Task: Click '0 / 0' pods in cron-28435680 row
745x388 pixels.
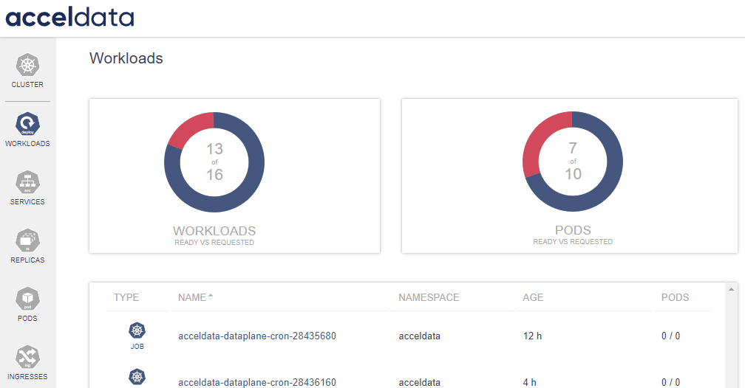Action: [670, 336]
